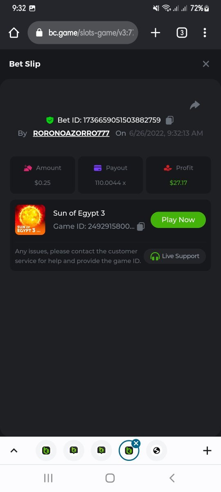
Task: Open RORONOAZORRO777 user profile
Action: 71,133
